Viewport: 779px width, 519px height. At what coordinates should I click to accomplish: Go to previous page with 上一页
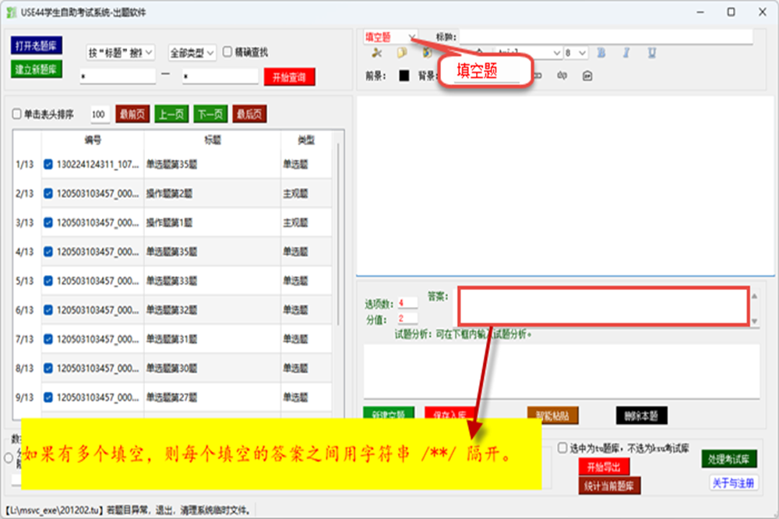171,115
